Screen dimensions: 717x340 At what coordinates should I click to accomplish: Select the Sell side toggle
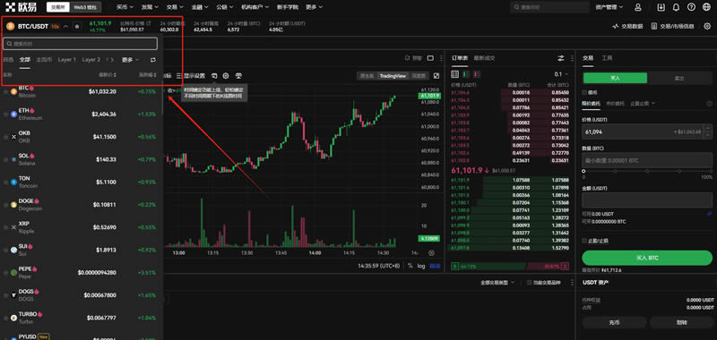point(680,78)
